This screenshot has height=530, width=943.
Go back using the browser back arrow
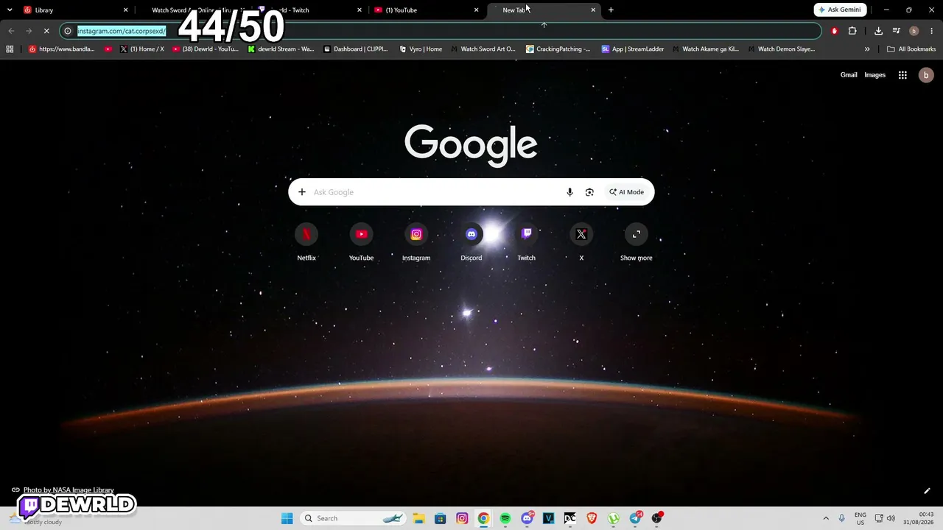[x=11, y=31]
